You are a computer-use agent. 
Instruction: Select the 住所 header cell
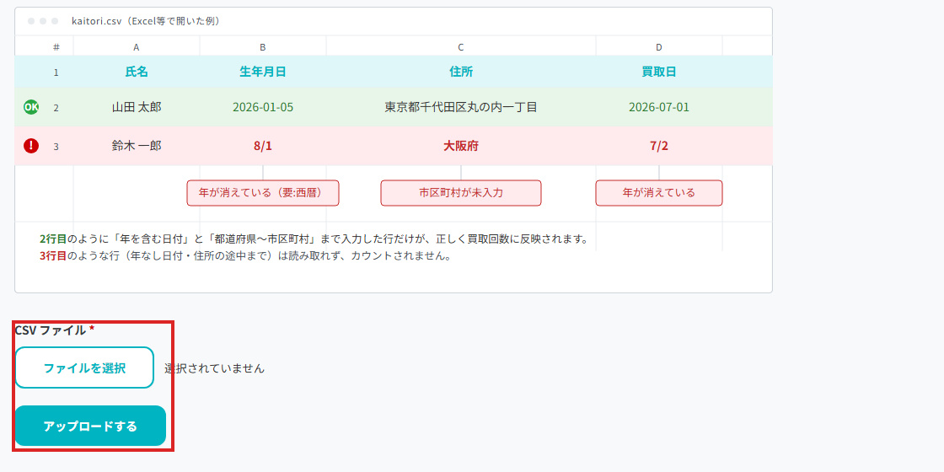(x=461, y=72)
